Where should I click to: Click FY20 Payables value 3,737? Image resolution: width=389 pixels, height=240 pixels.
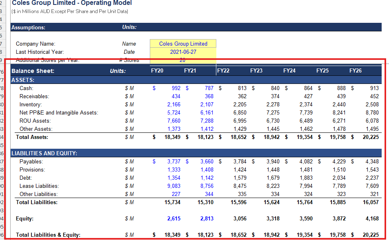point(173,161)
